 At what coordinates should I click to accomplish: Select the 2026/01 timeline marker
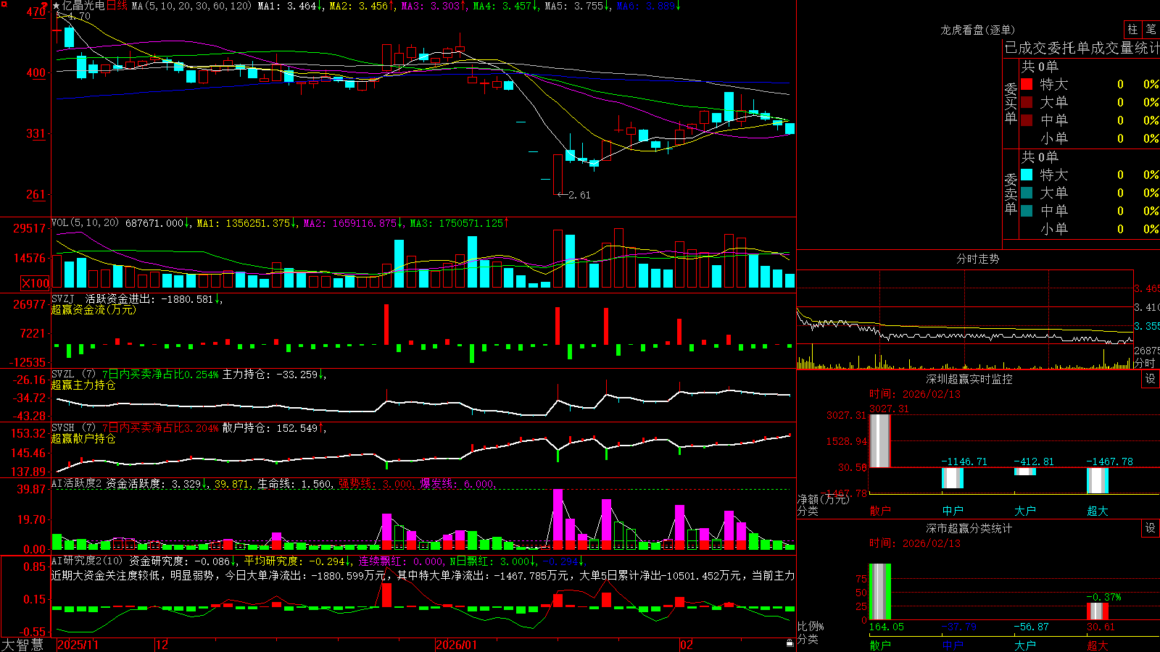pos(456,645)
